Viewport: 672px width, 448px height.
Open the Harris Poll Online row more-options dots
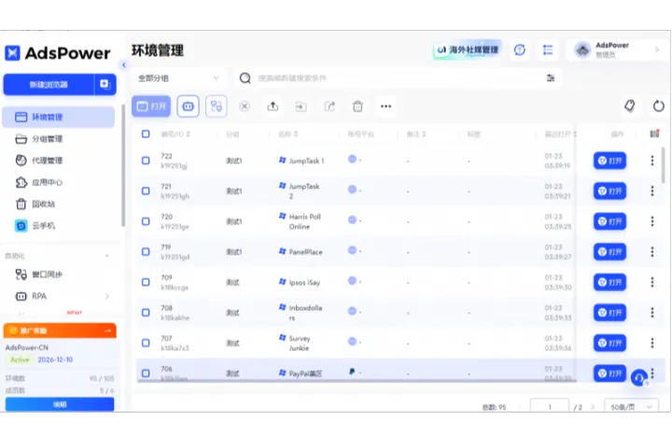652,221
